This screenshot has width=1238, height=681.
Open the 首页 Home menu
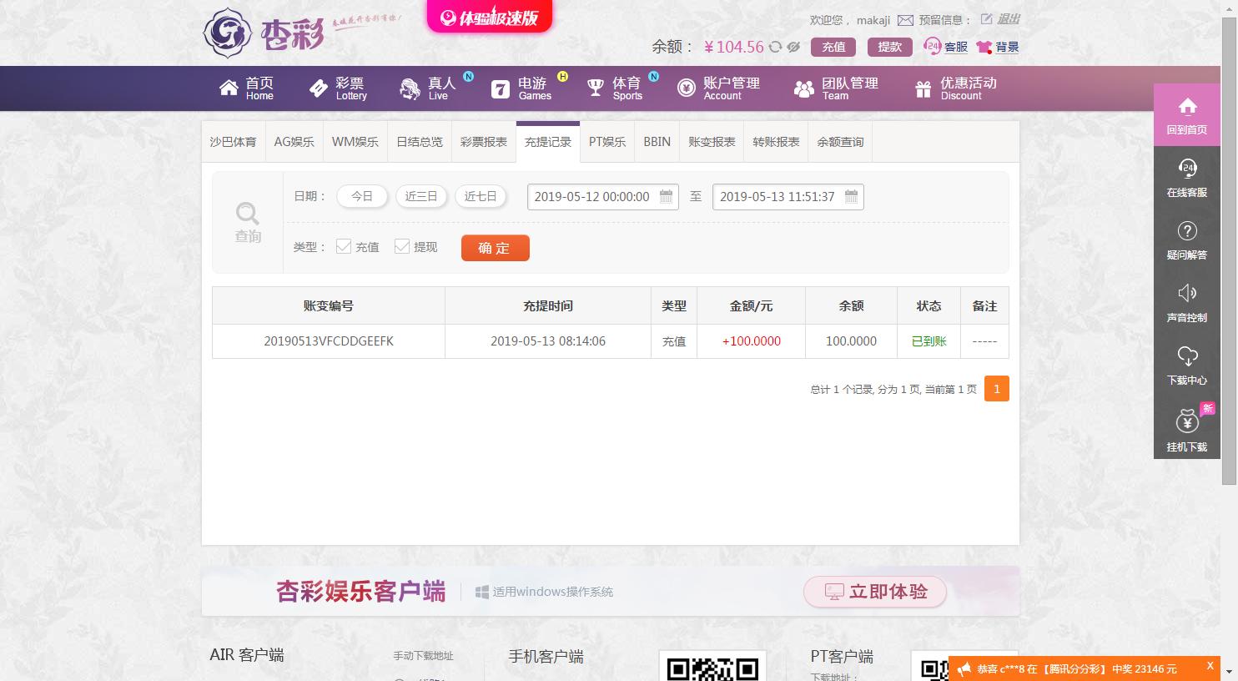tap(247, 88)
